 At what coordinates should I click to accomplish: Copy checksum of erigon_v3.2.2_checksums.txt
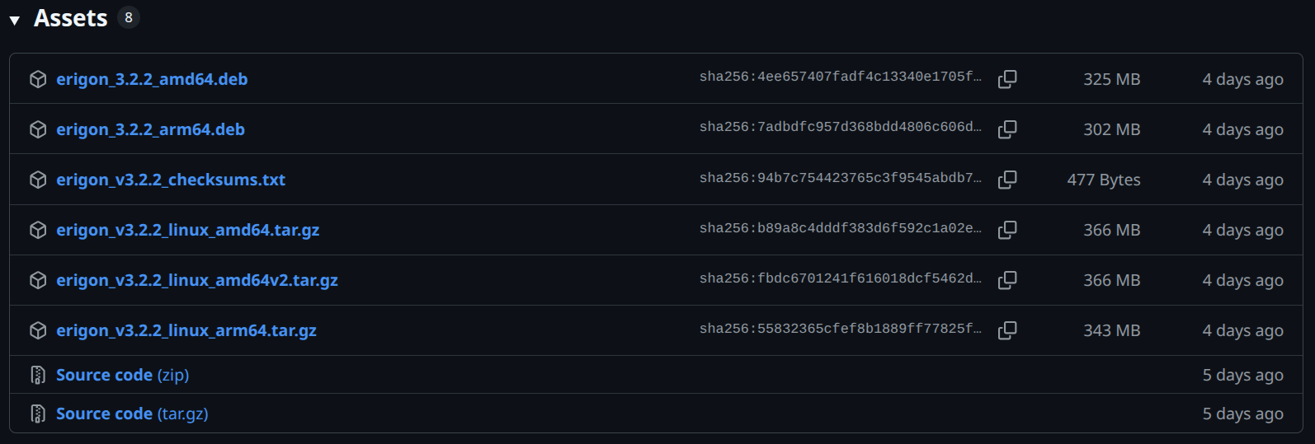(1007, 180)
